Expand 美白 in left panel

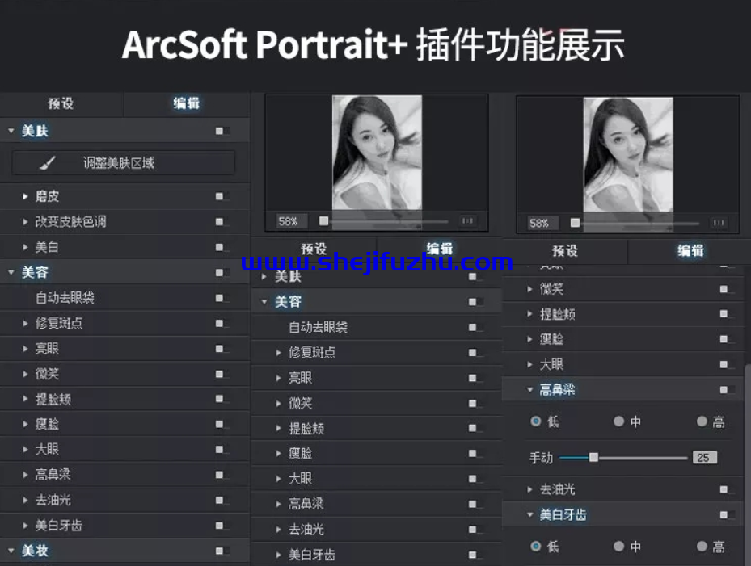coord(25,247)
